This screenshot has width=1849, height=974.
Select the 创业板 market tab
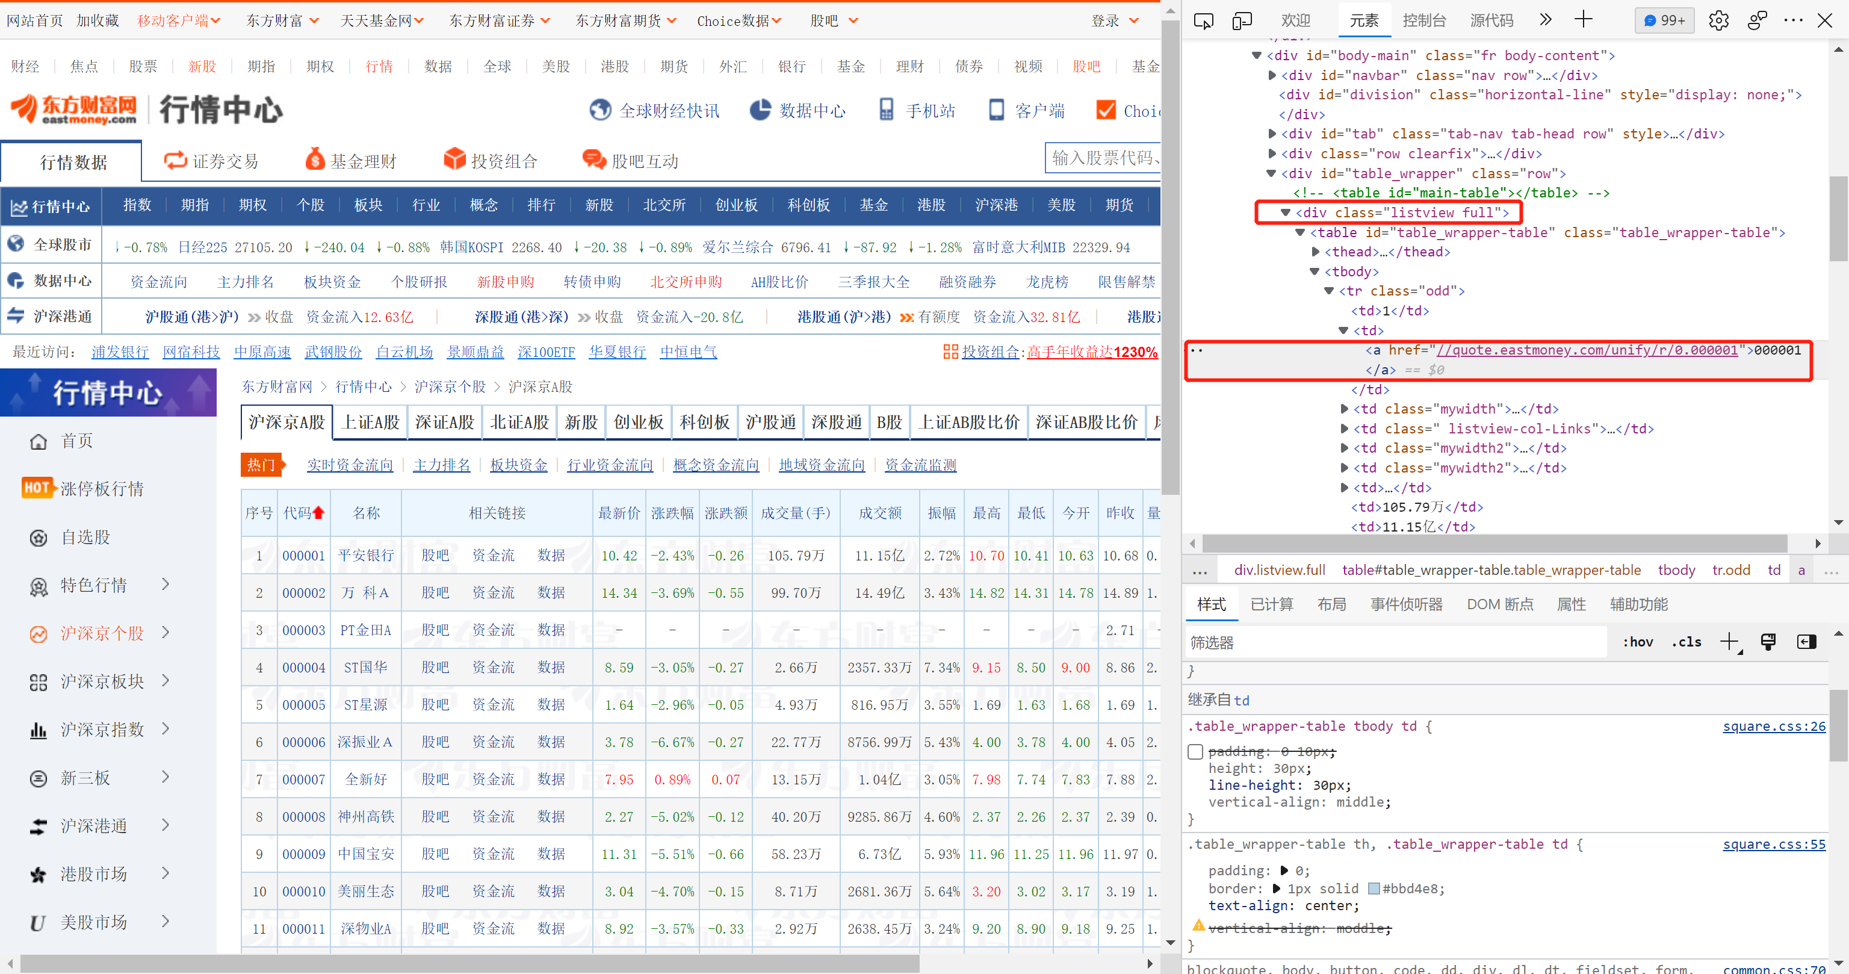click(638, 422)
